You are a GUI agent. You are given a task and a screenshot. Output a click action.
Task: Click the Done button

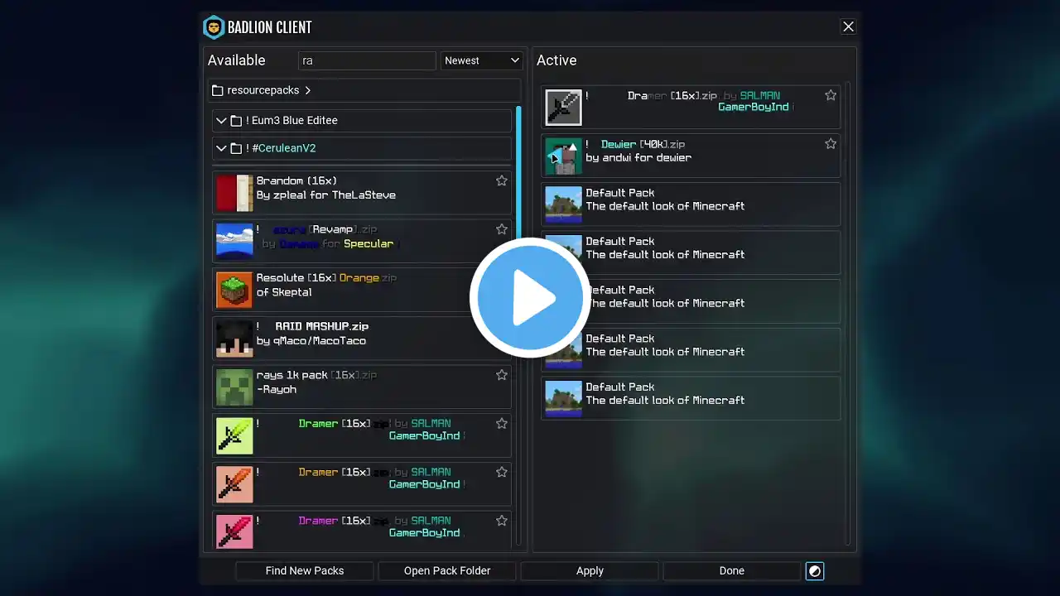tap(732, 570)
